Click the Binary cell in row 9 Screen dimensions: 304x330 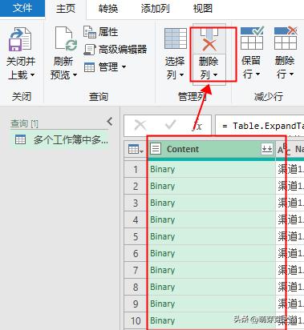click(x=211, y=304)
